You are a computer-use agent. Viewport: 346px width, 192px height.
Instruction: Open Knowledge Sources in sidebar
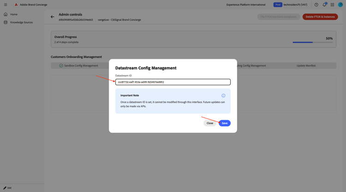click(x=21, y=22)
